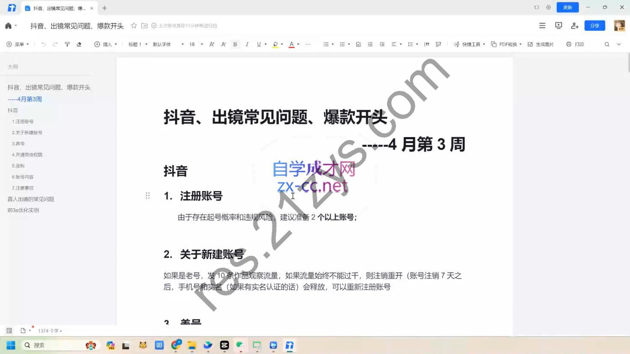
Task: Click the redo arrow in toolbar
Action: (55, 44)
